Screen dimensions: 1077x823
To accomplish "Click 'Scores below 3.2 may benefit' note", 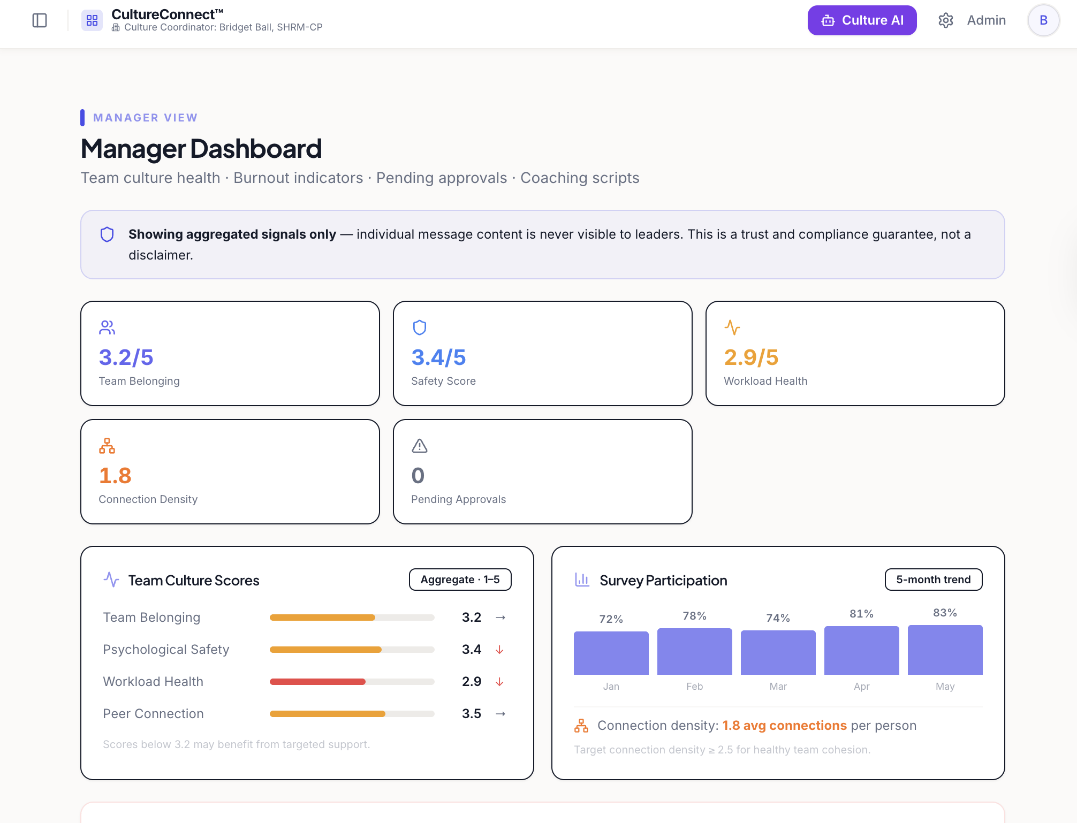I will [x=237, y=744].
